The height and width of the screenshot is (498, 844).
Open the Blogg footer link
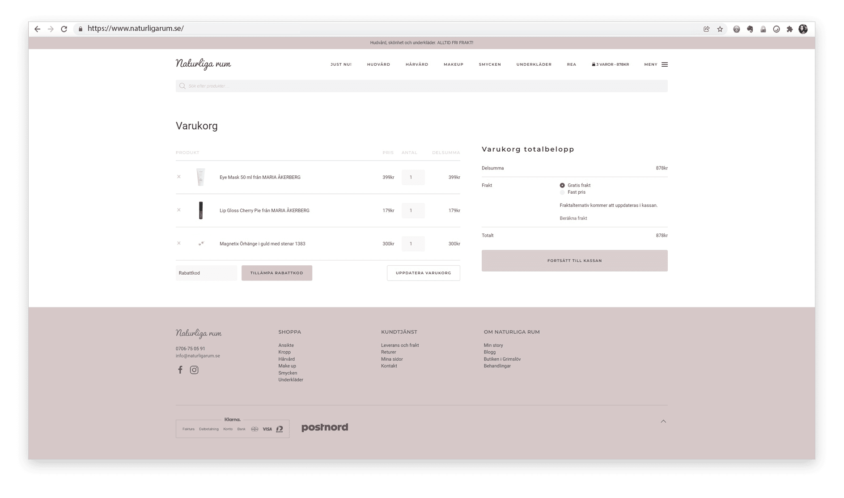[x=490, y=352]
